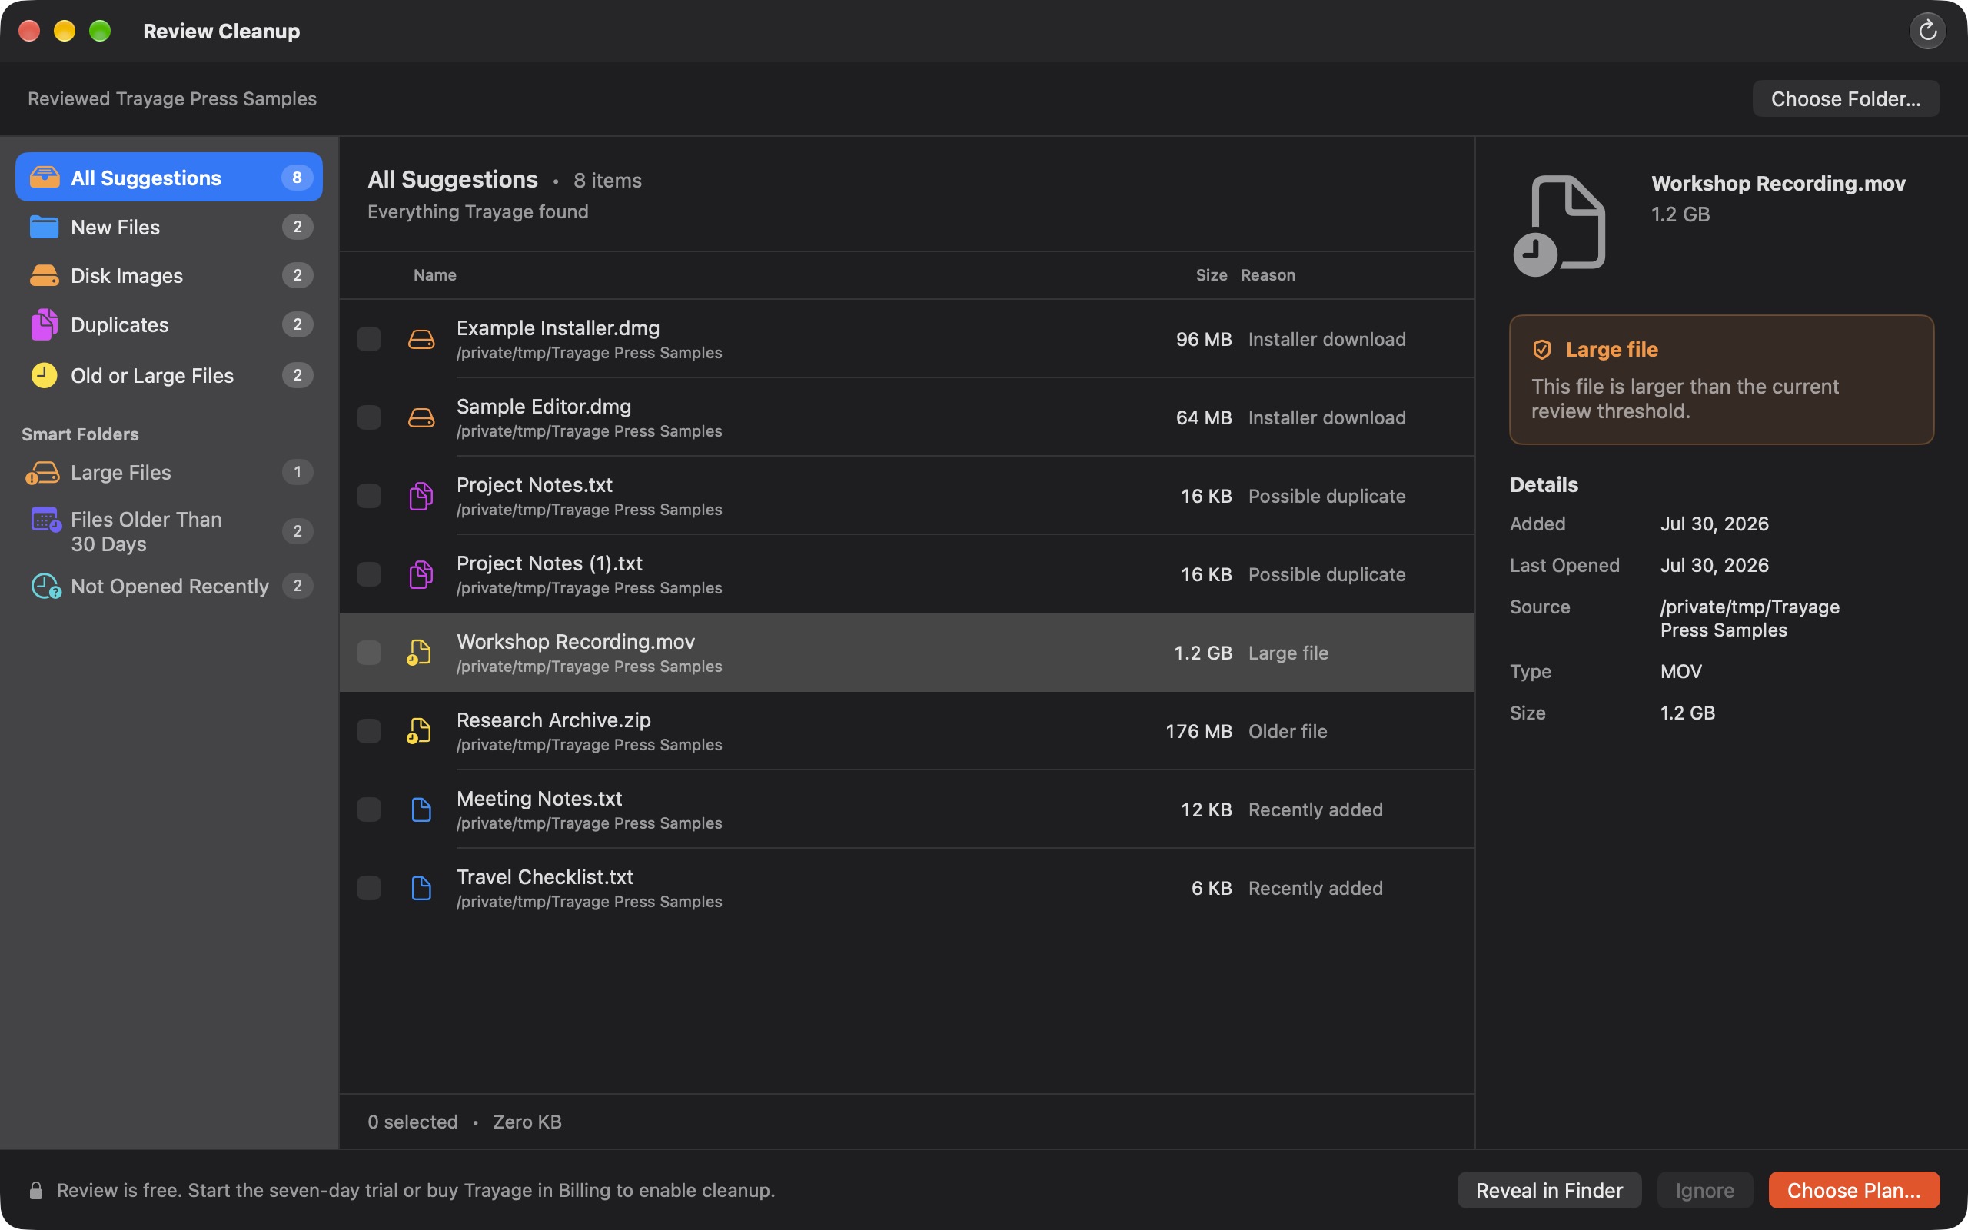Switch to the Disk Images category
Screen dimensions: 1968x1230
(x=169, y=276)
